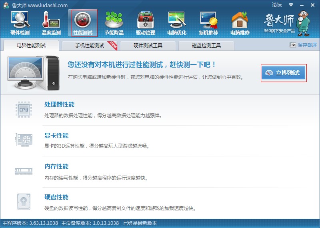Click 显卡性能 heading
Screen dimensions: 320x228
(x=56, y=135)
